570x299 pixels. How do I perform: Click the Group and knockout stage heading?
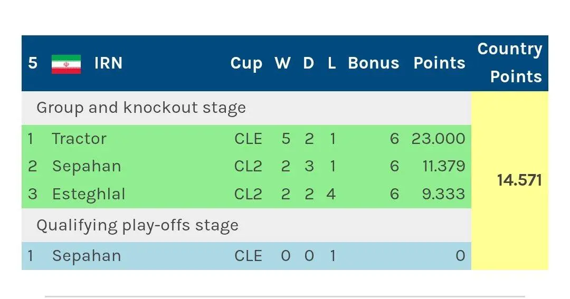pyautogui.click(x=141, y=108)
